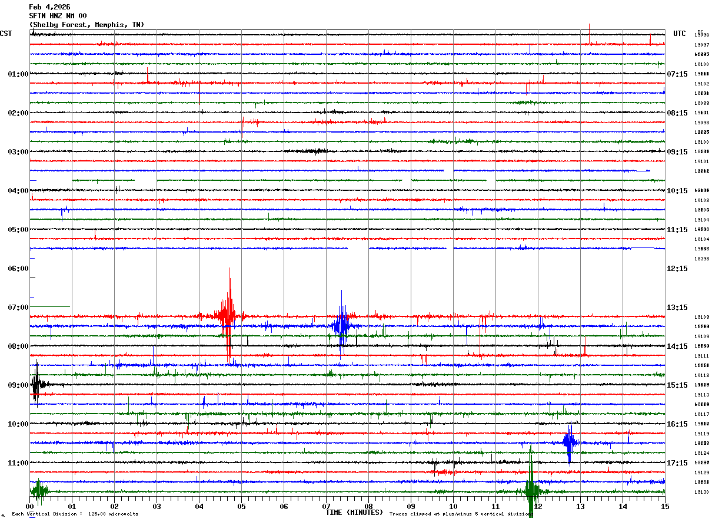Click the 10 minute mark on x-axis
Viewport: 712px width, 522px height.
453,507
